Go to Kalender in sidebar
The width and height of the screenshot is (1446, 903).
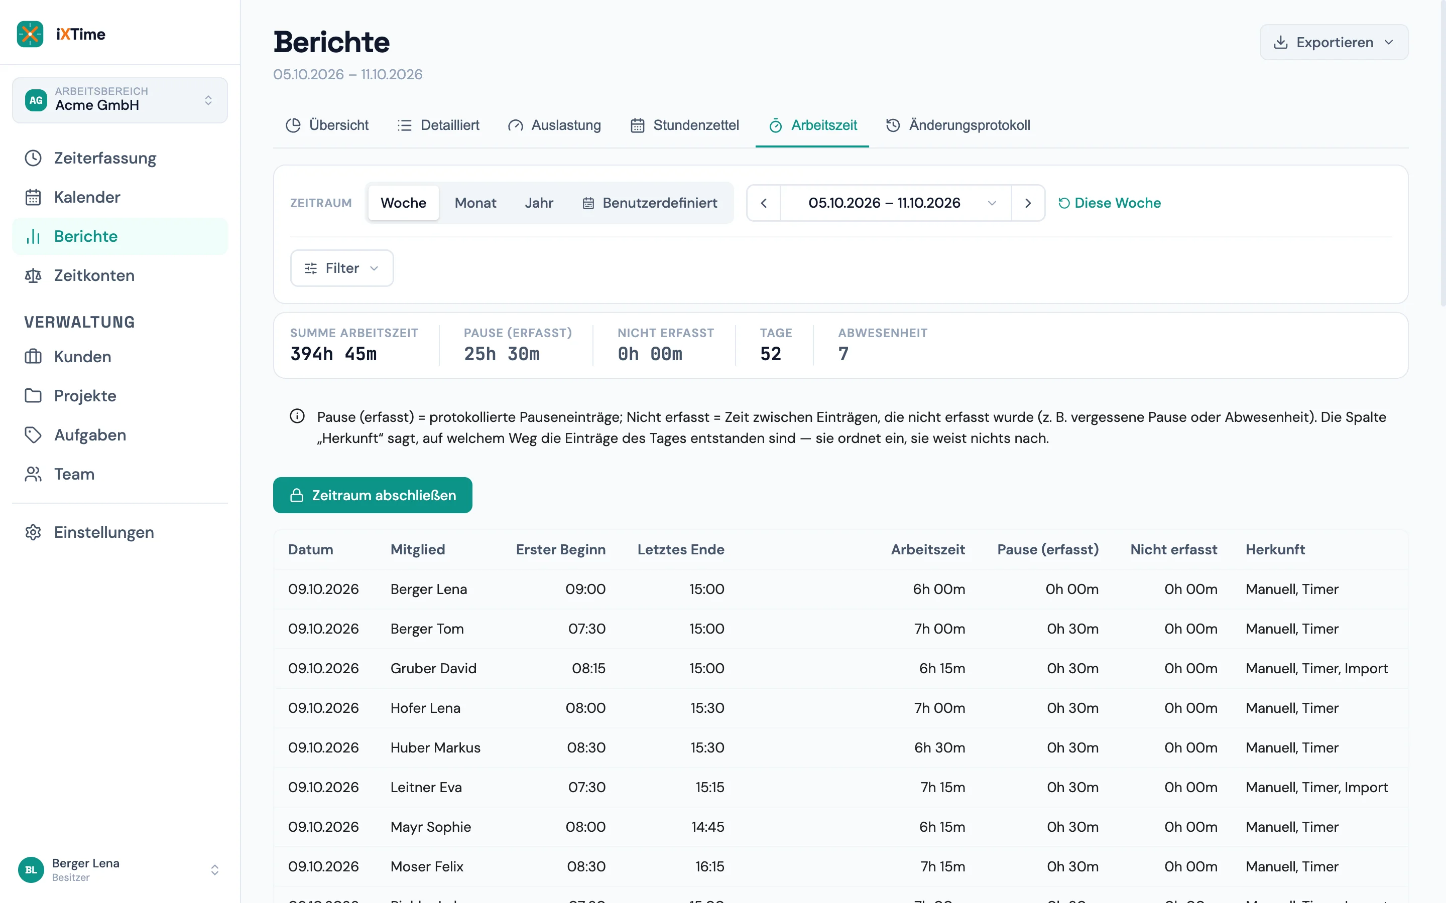tap(119, 197)
